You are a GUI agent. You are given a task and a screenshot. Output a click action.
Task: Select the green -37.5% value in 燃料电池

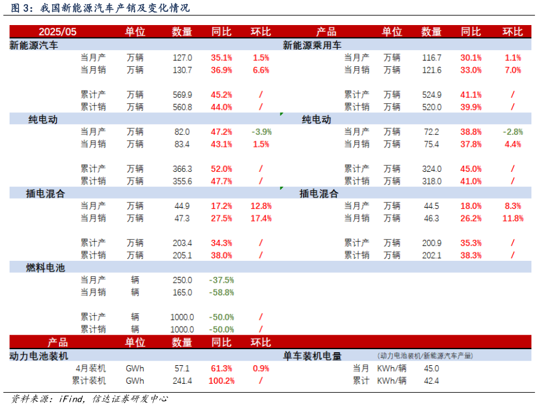pos(221,279)
